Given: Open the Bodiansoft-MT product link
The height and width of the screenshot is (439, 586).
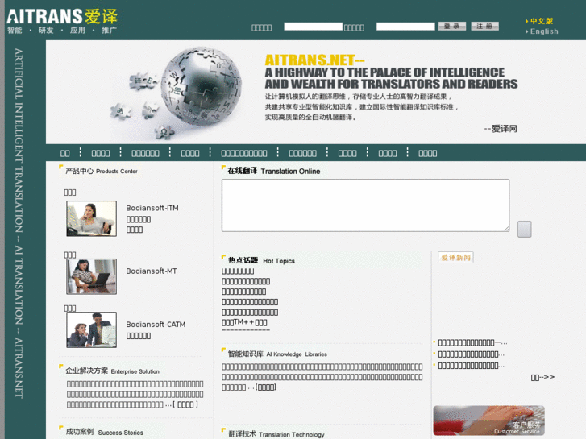Looking at the screenshot, I should coord(152,271).
